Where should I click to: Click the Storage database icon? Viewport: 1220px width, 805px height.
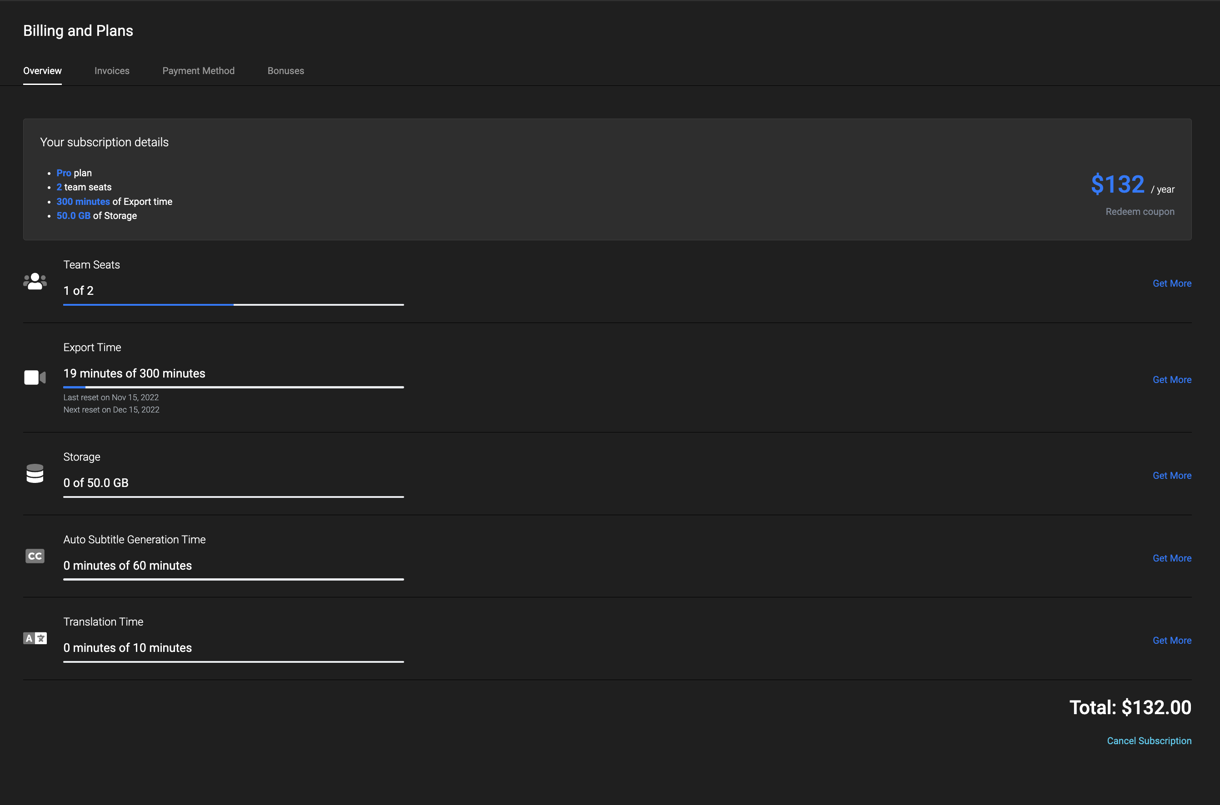[x=35, y=473]
